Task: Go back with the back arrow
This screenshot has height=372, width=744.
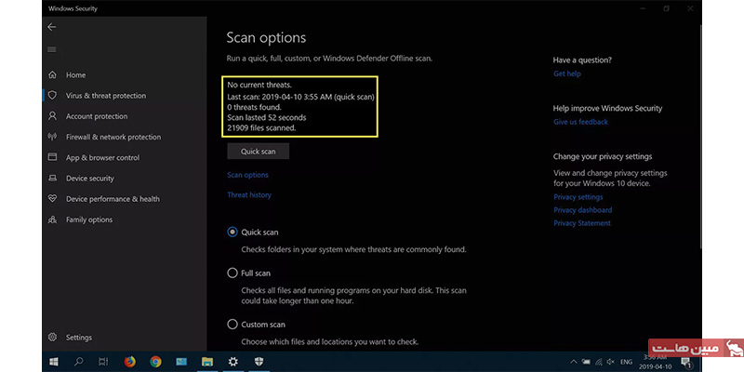Action: (52, 27)
